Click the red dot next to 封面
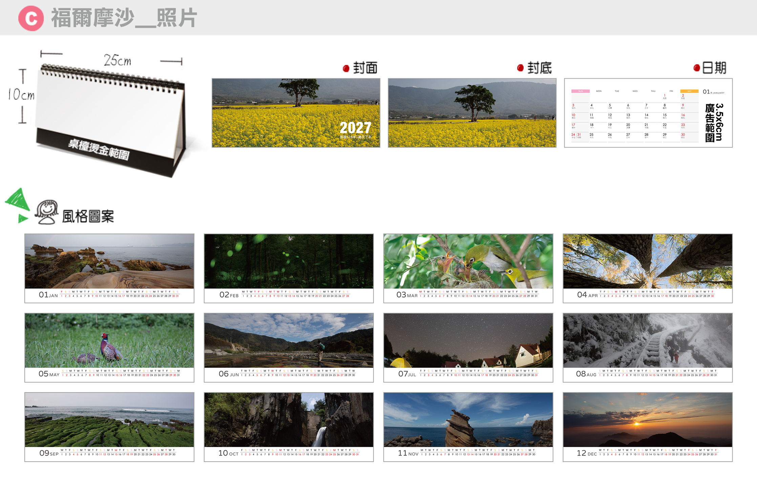757x483 pixels. (346, 68)
